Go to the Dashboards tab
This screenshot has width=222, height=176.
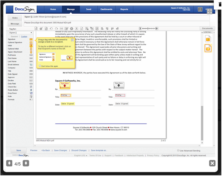[106, 9]
